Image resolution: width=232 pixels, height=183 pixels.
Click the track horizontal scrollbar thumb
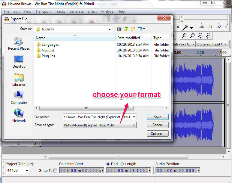[118, 157]
